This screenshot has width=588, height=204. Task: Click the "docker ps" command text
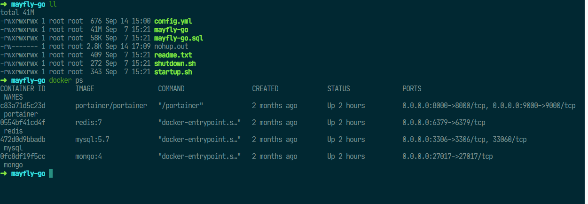[66, 80]
